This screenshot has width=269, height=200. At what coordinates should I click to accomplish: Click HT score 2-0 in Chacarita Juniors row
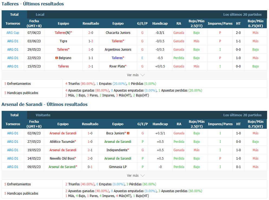pyautogui.click(x=238, y=33)
